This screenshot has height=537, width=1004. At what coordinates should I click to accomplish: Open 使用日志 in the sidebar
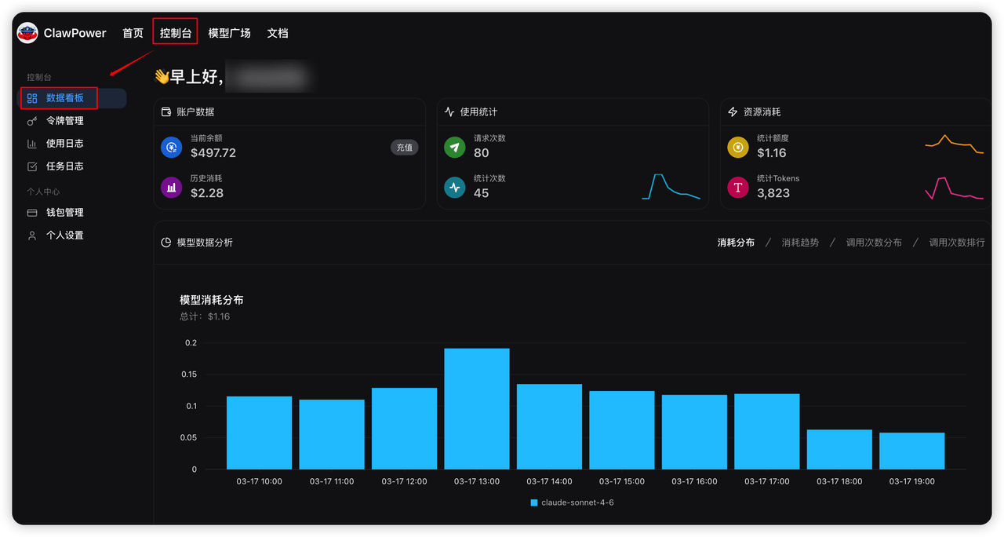(64, 144)
